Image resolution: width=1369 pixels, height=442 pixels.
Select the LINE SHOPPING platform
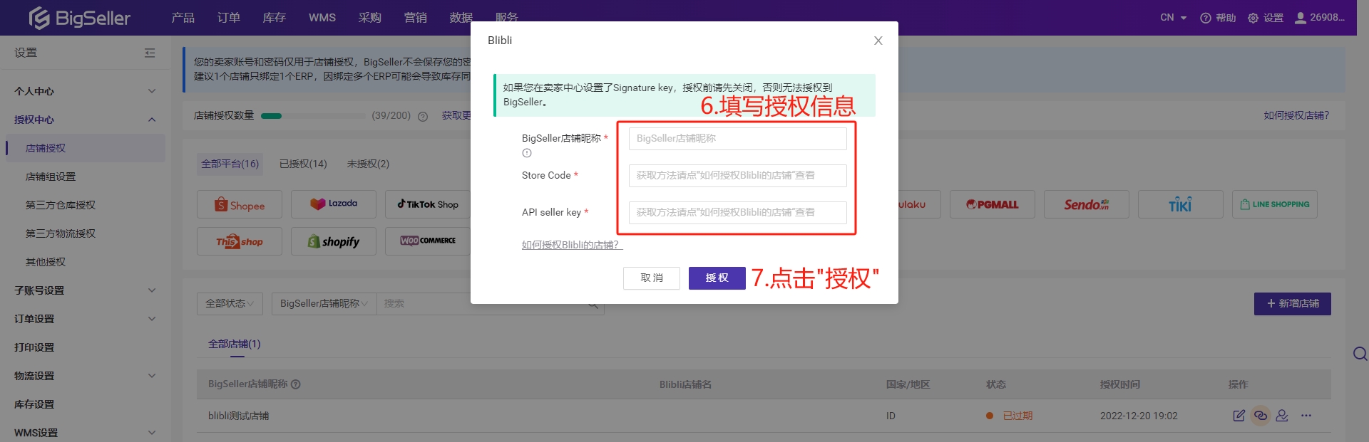pos(1275,204)
